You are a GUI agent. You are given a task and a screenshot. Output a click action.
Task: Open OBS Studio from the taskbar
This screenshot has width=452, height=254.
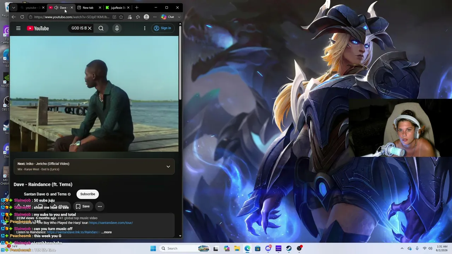coord(299,248)
